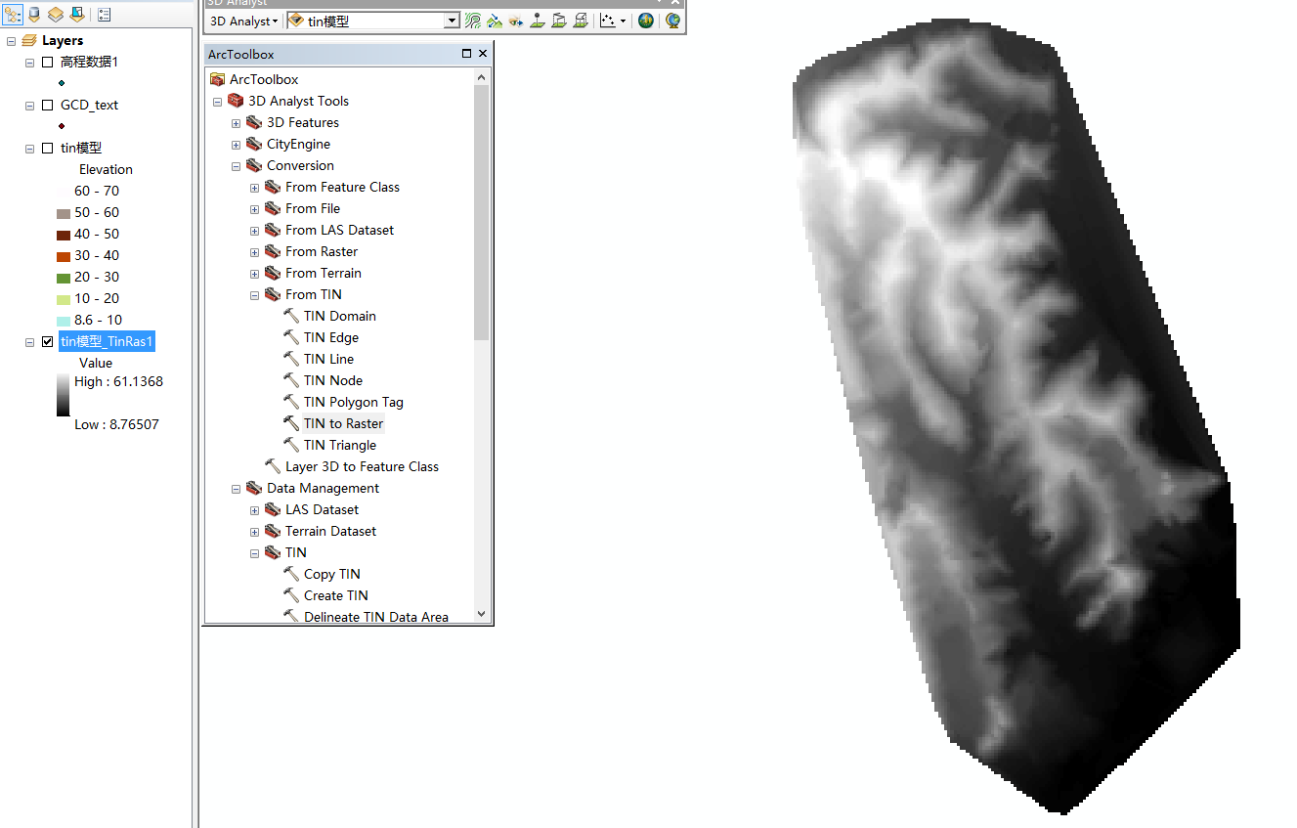
Task: Select the Interpolate Point tool icon
Action: coord(538,21)
